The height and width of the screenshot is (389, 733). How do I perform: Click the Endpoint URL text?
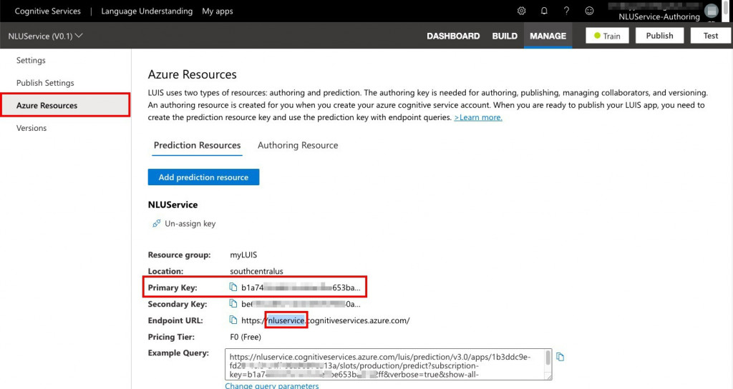(326, 320)
